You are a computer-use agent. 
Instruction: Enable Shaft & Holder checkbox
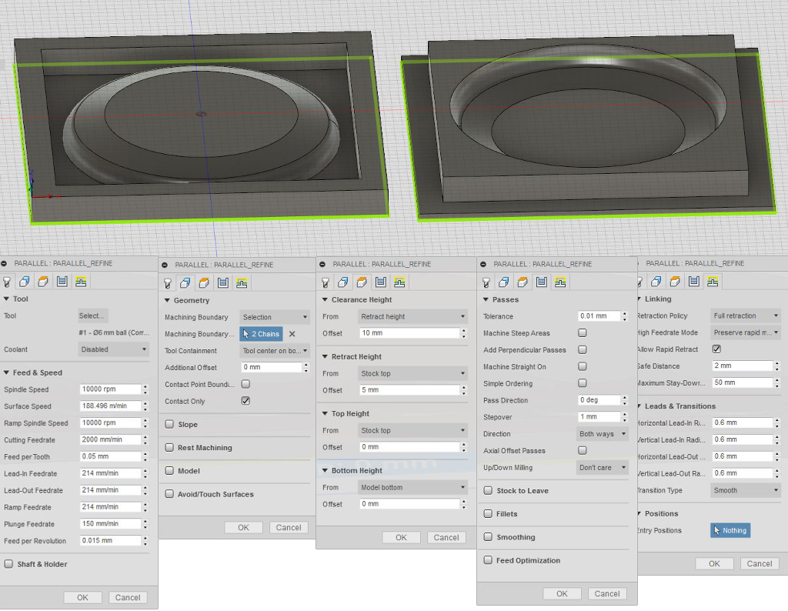coord(8,564)
